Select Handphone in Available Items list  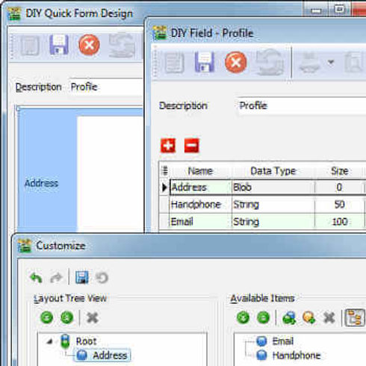click(297, 356)
